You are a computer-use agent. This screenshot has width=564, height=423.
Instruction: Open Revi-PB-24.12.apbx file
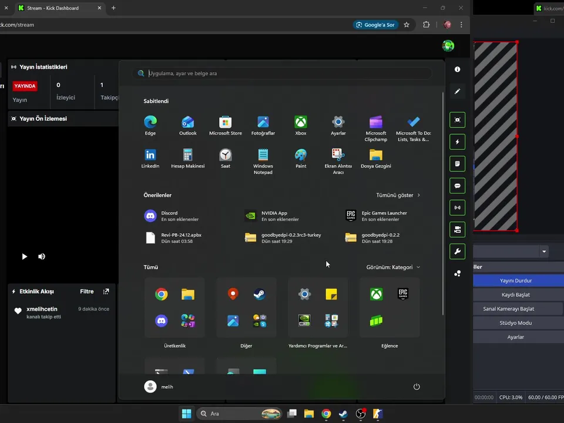[173, 238]
